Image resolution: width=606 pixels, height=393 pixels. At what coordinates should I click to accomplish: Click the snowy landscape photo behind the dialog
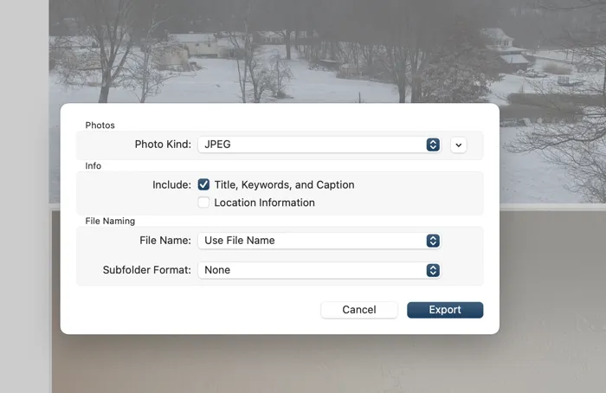coord(303,52)
